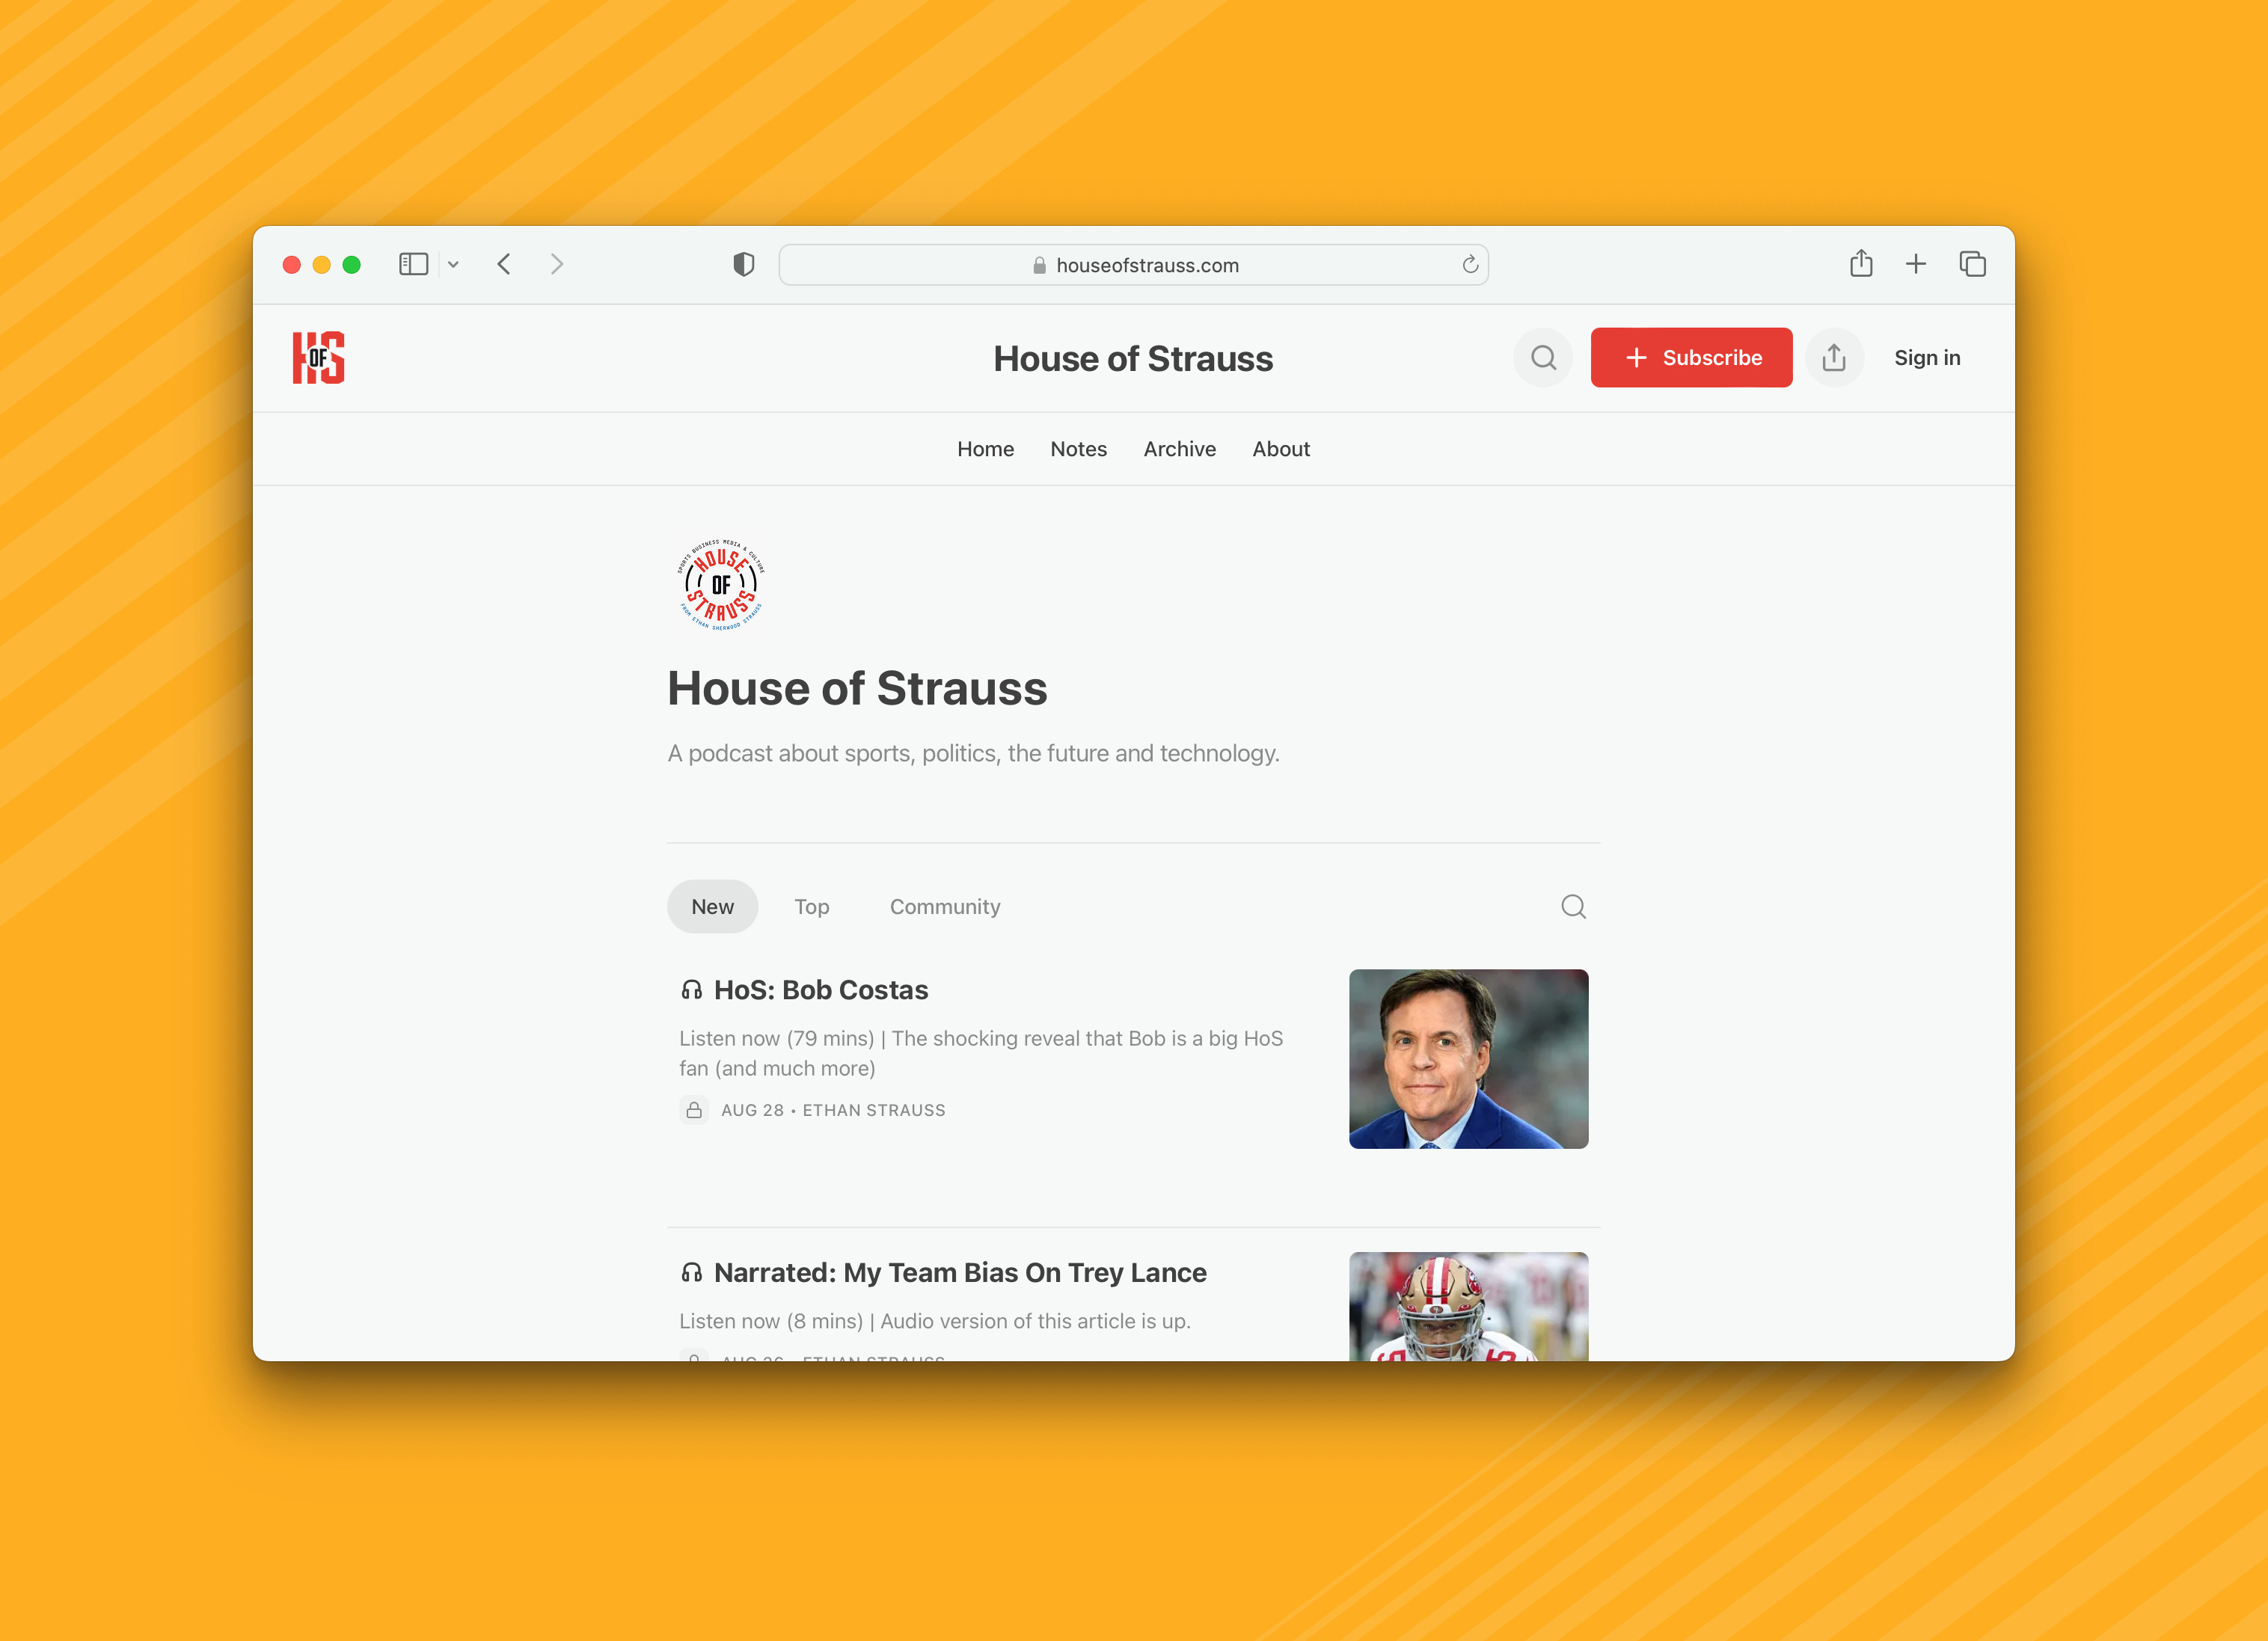Switch to the Top posts tab
Image resolution: width=2268 pixels, height=1641 pixels.
click(x=811, y=906)
